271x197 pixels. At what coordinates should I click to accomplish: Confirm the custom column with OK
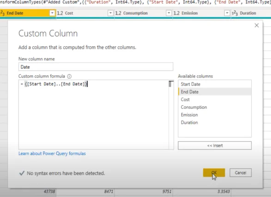(214, 173)
